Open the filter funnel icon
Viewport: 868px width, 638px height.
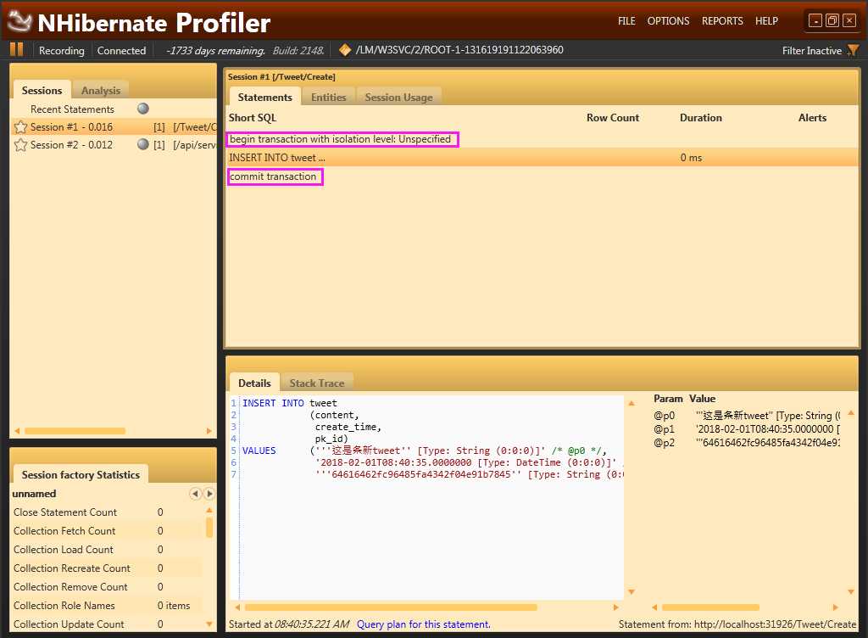[853, 50]
